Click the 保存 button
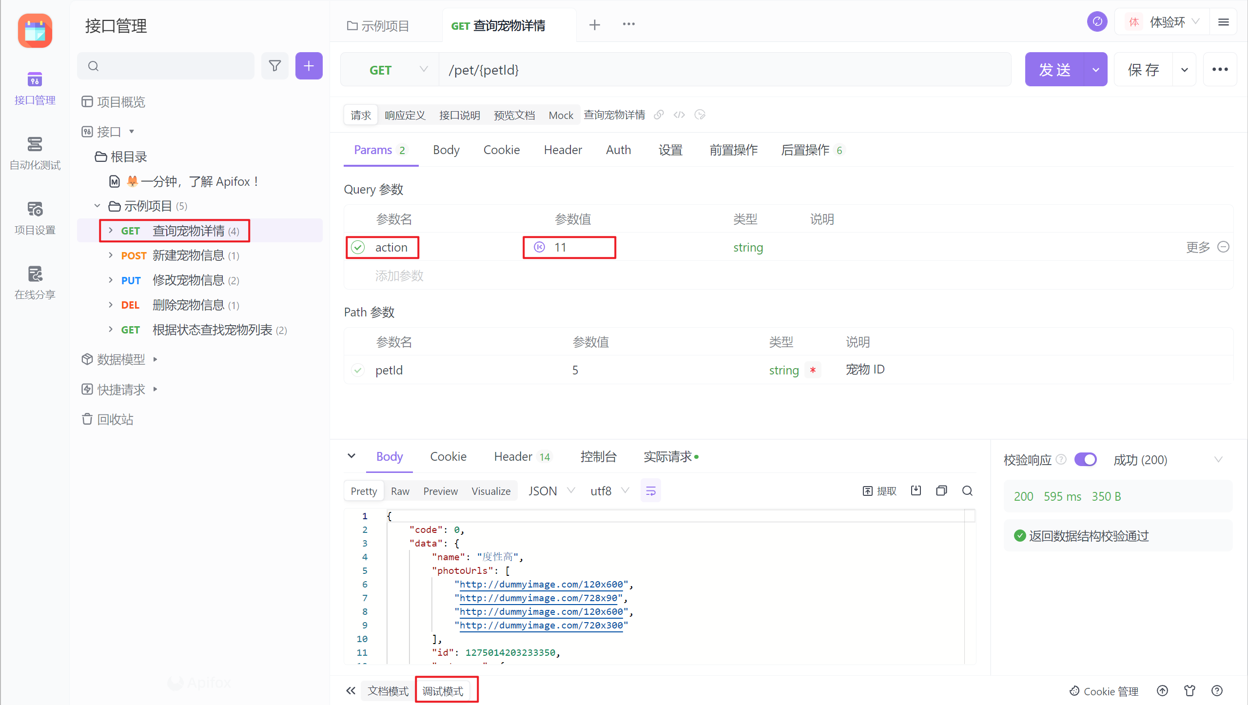 click(1143, 70)
